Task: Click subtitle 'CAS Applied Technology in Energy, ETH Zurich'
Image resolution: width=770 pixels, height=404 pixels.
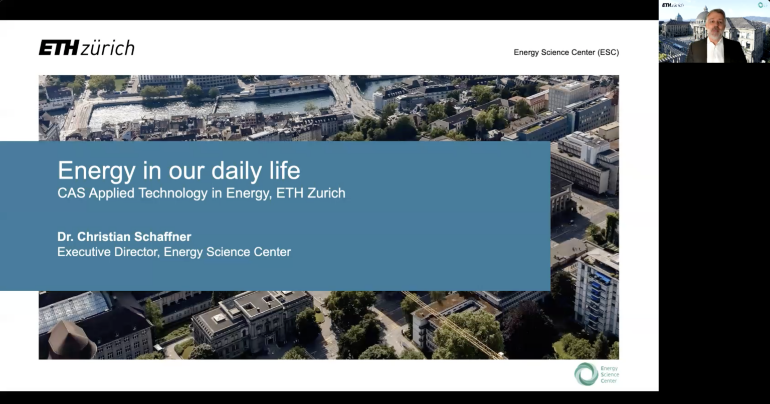Action: coord(202,193)
